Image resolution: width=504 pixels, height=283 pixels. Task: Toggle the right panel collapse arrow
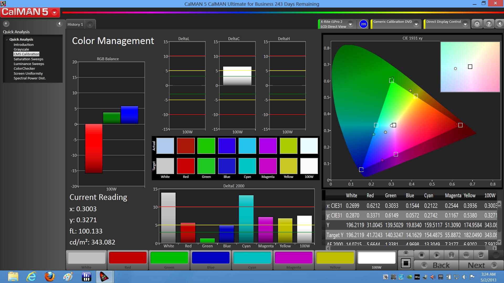[x=500, y=24]
